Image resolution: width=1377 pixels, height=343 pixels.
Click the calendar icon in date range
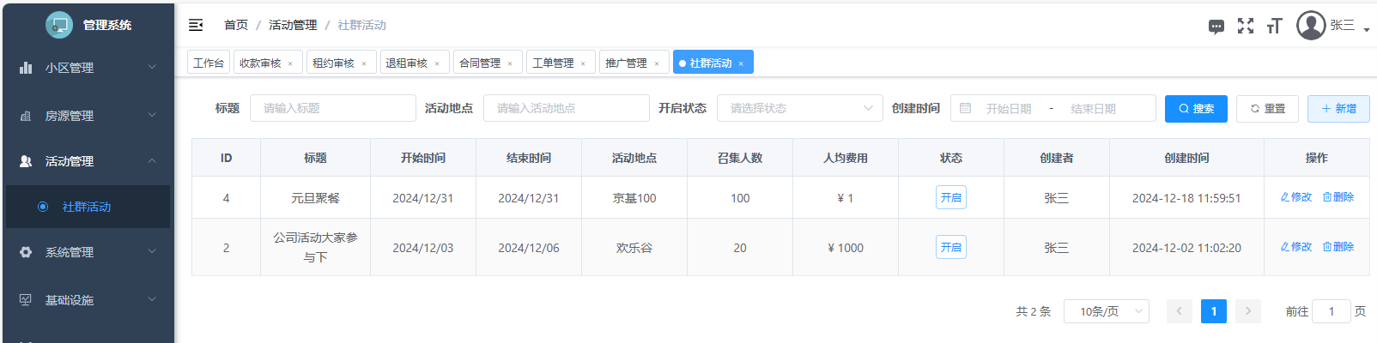click(966, 109)
